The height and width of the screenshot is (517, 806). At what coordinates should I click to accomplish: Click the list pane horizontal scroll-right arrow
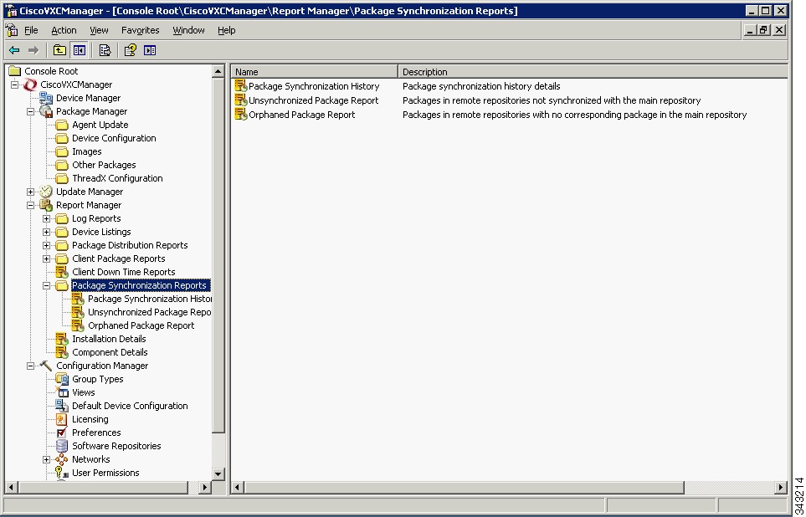[781, 487]
